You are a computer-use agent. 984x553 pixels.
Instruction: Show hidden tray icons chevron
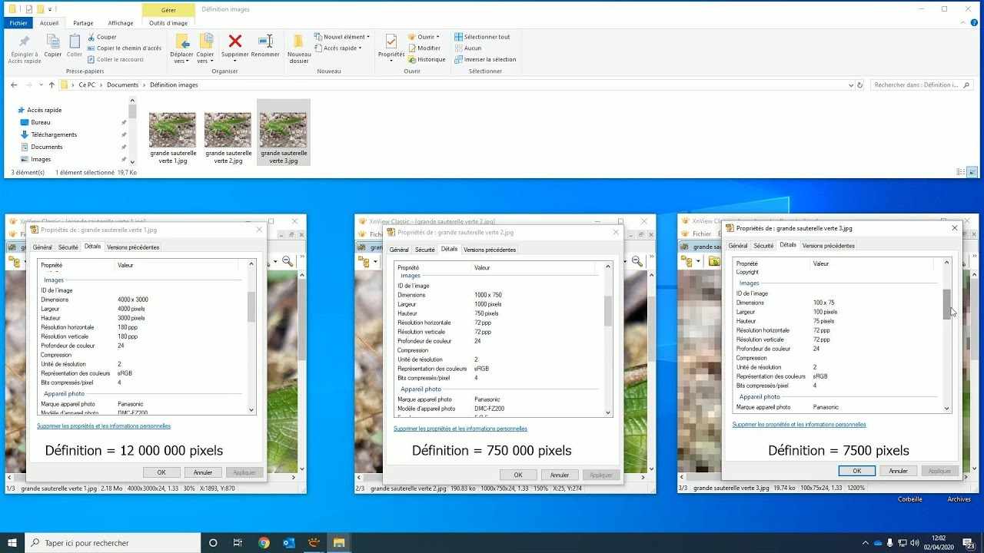pos(866,543)
